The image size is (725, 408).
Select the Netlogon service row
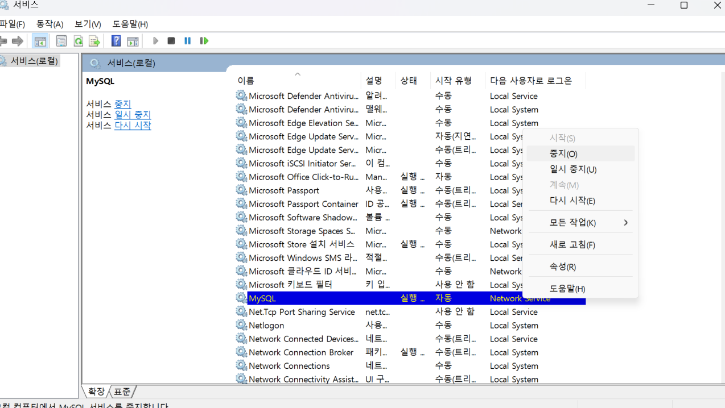(266, 326)
